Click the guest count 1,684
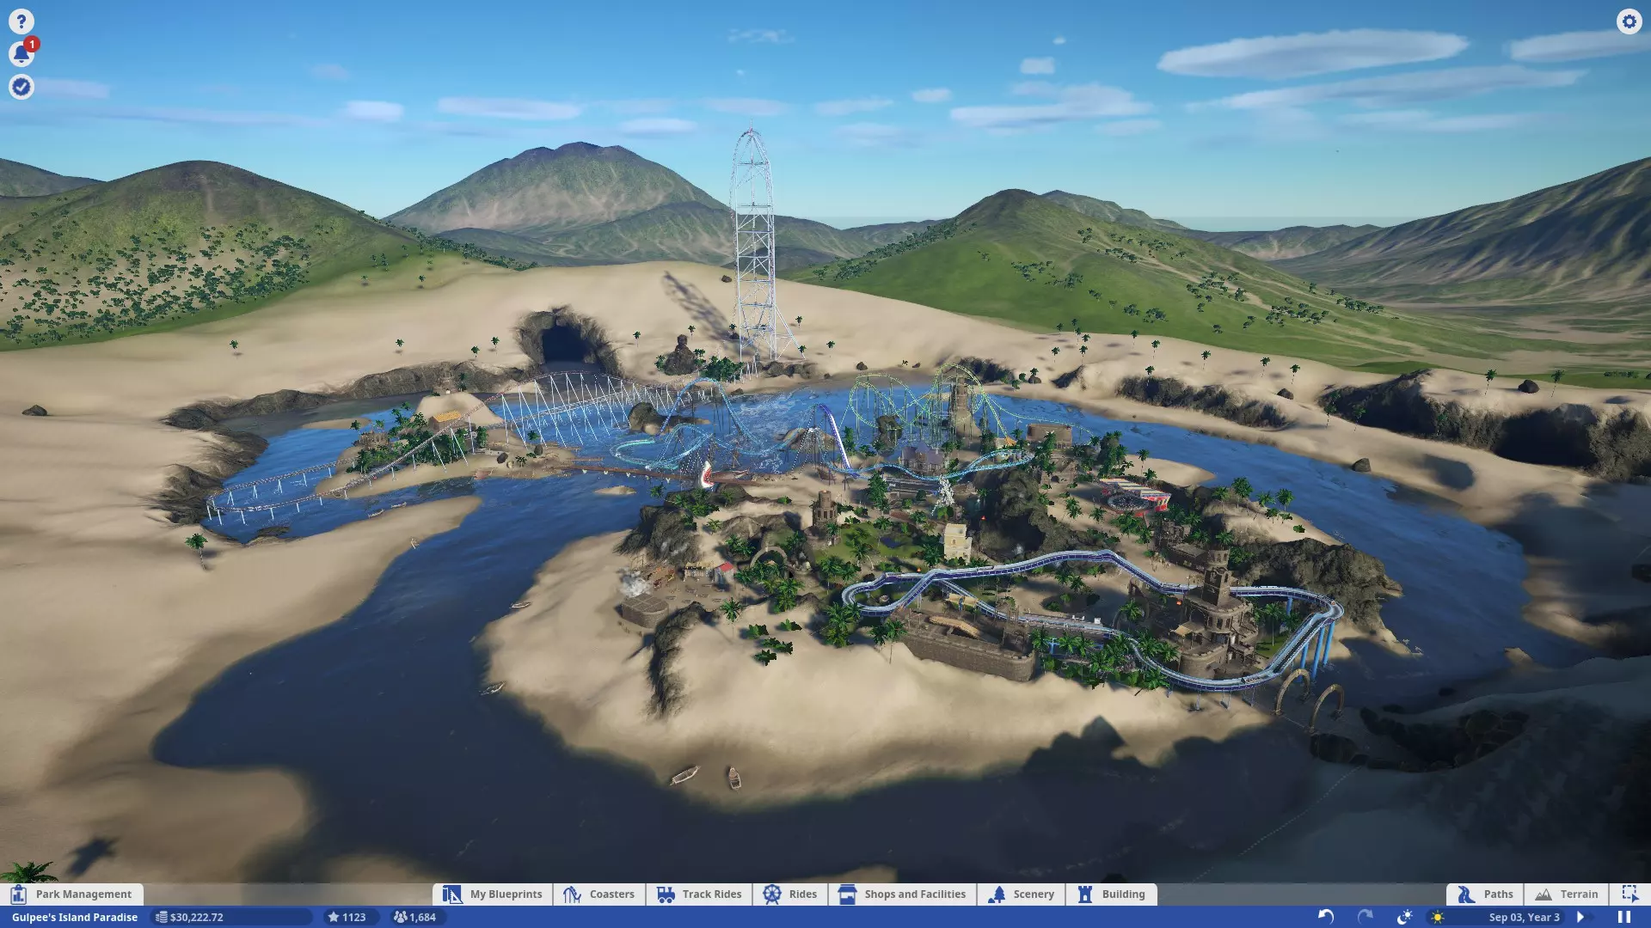 [x=415, y=917]
